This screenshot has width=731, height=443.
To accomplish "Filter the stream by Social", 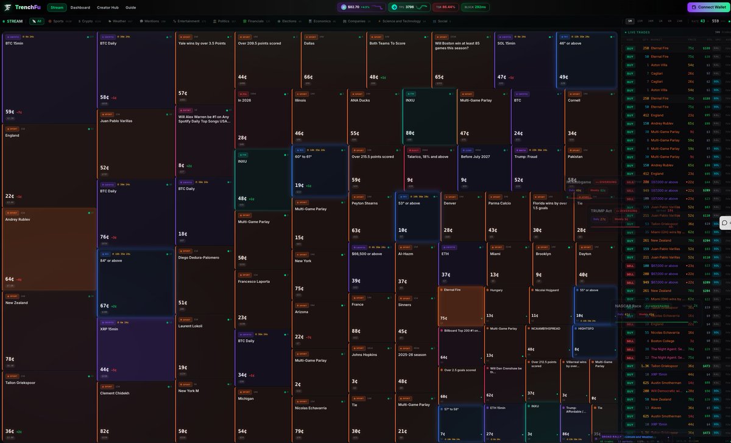I will click(442, 21).
